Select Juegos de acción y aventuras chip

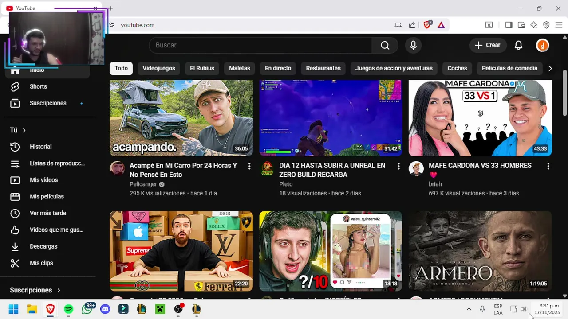coord(394,68)
